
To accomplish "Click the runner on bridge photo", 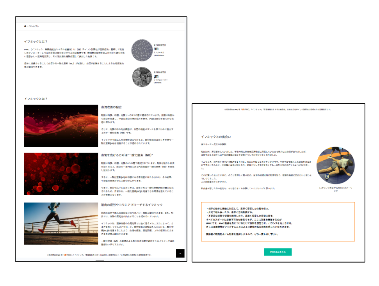I will [60, 223].
